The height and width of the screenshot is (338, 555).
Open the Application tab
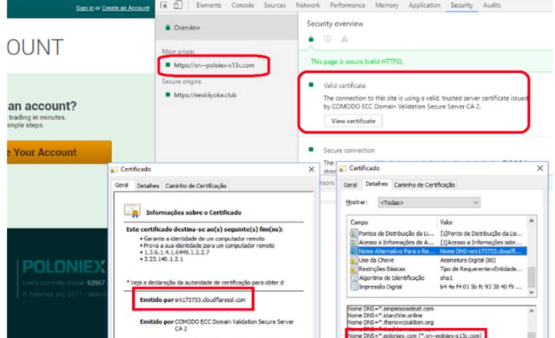click(424, 5)
